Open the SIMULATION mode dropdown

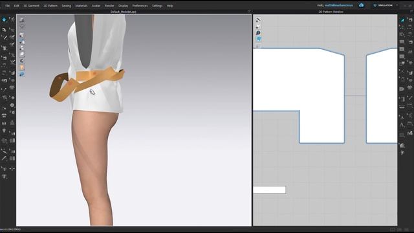click(x=386, y=5)
